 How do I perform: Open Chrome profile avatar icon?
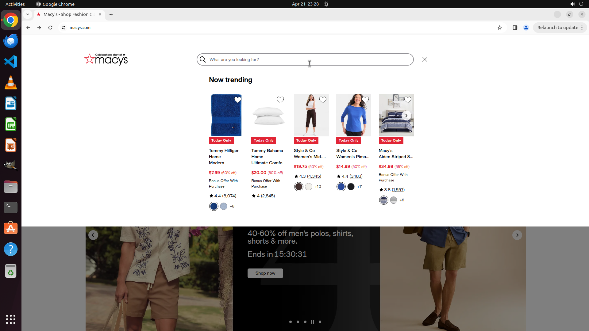click(x=526, y=28)
